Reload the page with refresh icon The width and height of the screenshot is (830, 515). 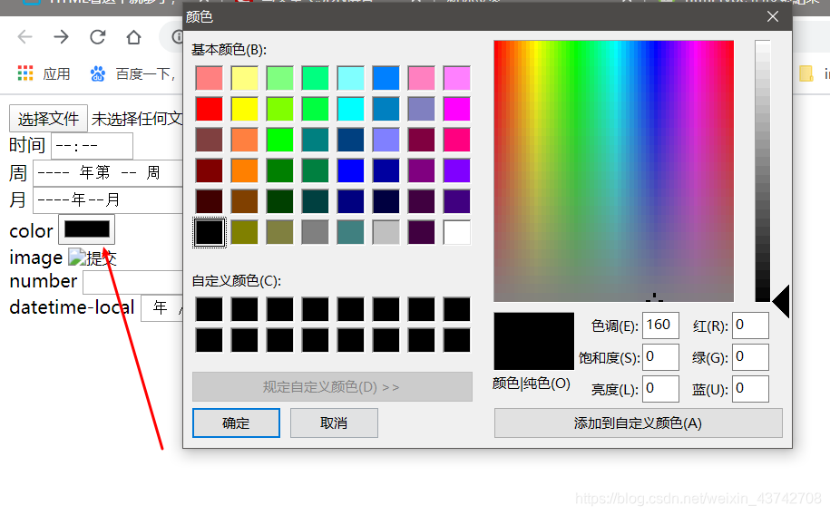click(x=97, y=37)
